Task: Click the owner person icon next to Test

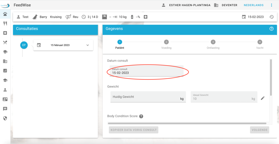Action: (x=18, y=17)
